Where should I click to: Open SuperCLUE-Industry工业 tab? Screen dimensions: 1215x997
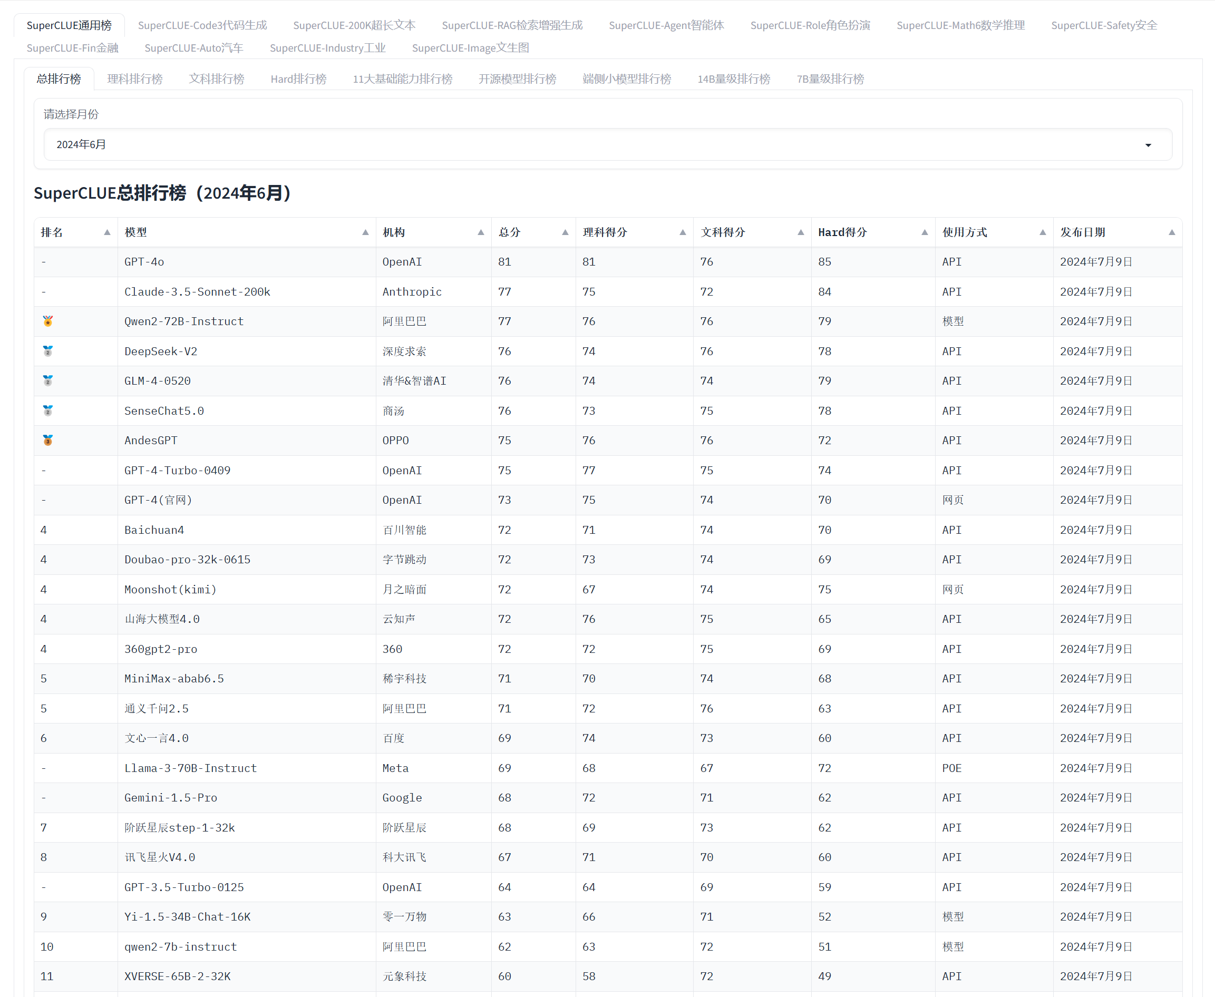tap(327, 47)
